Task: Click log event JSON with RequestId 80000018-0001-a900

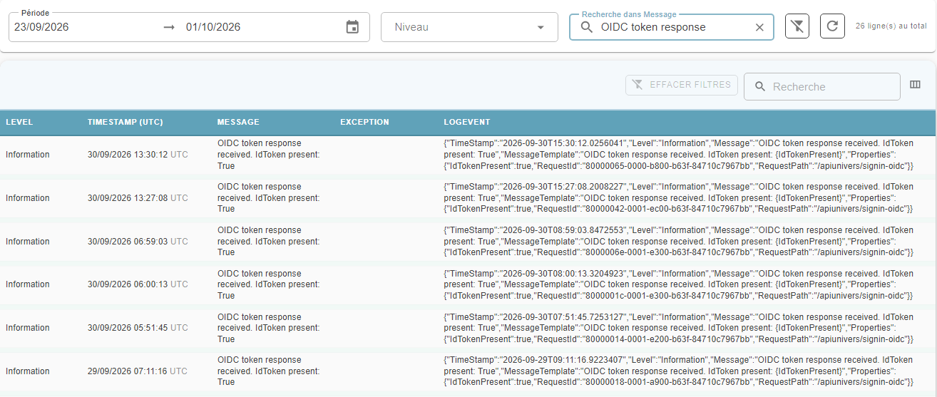Action: [x=679, y=371]
